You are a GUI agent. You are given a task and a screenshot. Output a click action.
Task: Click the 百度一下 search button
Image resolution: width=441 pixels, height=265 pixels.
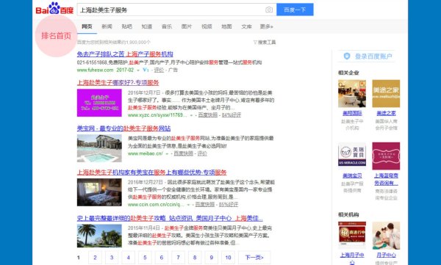(295, 10)
